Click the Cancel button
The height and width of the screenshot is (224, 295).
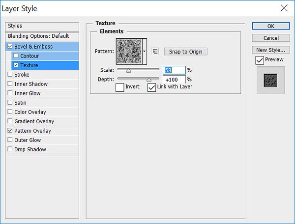pyautogui.click(x=271, y=38)
